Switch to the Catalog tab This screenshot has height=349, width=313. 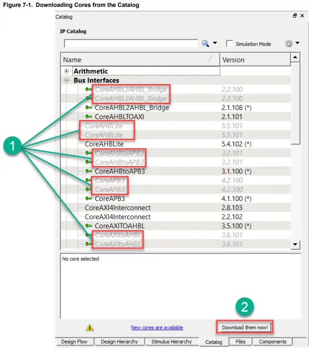coord(214,342)
